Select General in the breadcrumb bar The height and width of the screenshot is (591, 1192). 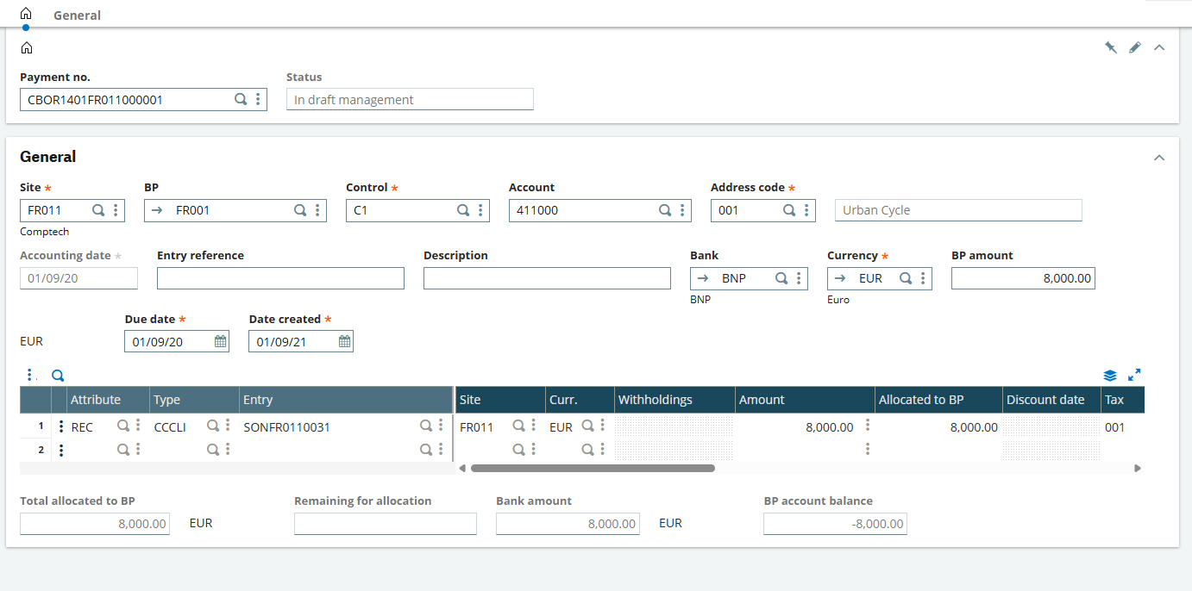click(x=77, y=15)
